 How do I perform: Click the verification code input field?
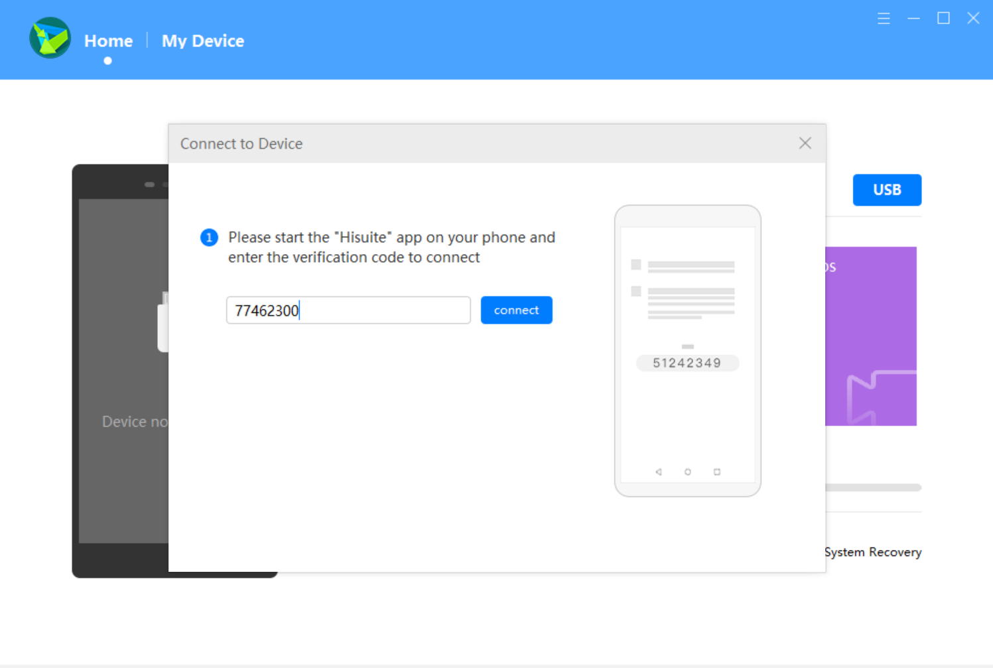(348, 310)
